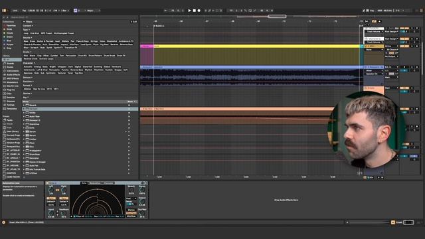Viewport: 425px width, 239px height.
Task: Click the Edit button in Filters
Action: [x=134, y=22]
